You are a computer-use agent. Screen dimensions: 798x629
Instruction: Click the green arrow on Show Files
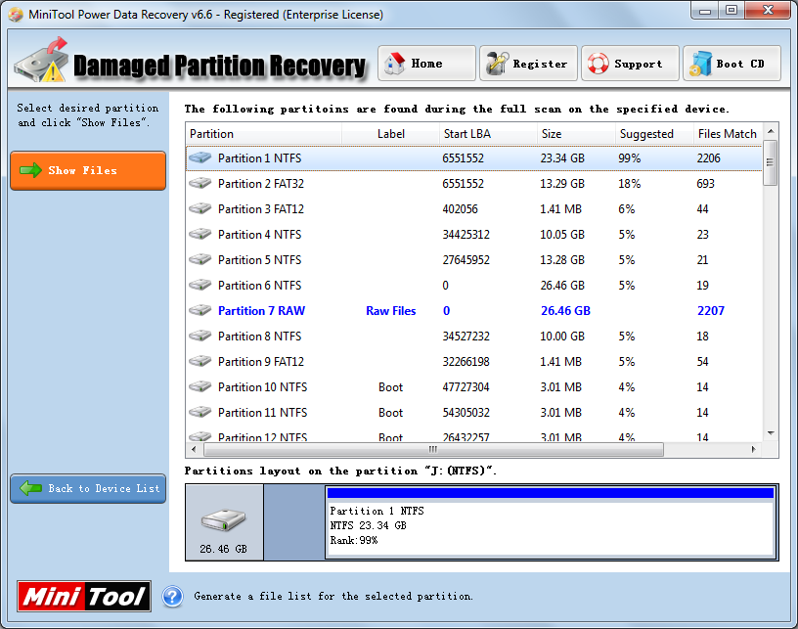click(30, 170)
